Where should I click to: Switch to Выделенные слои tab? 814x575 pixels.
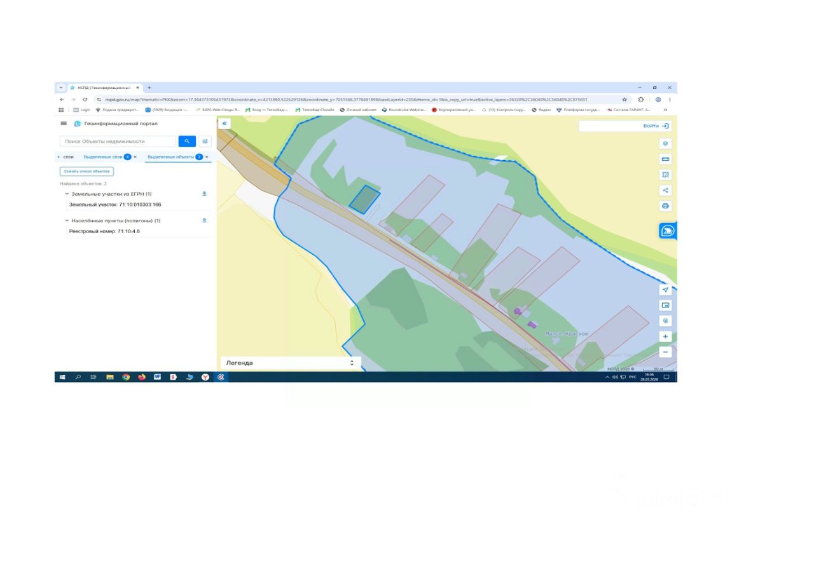pos(103,157)
